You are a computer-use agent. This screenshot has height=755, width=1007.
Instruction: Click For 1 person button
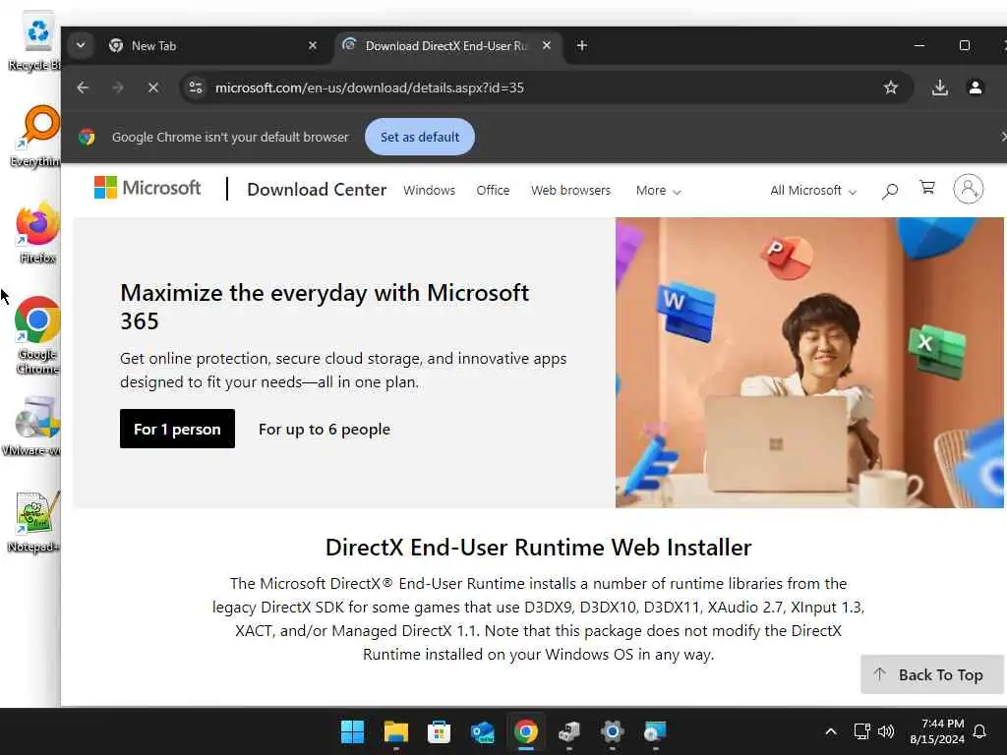tap(177, 429)
